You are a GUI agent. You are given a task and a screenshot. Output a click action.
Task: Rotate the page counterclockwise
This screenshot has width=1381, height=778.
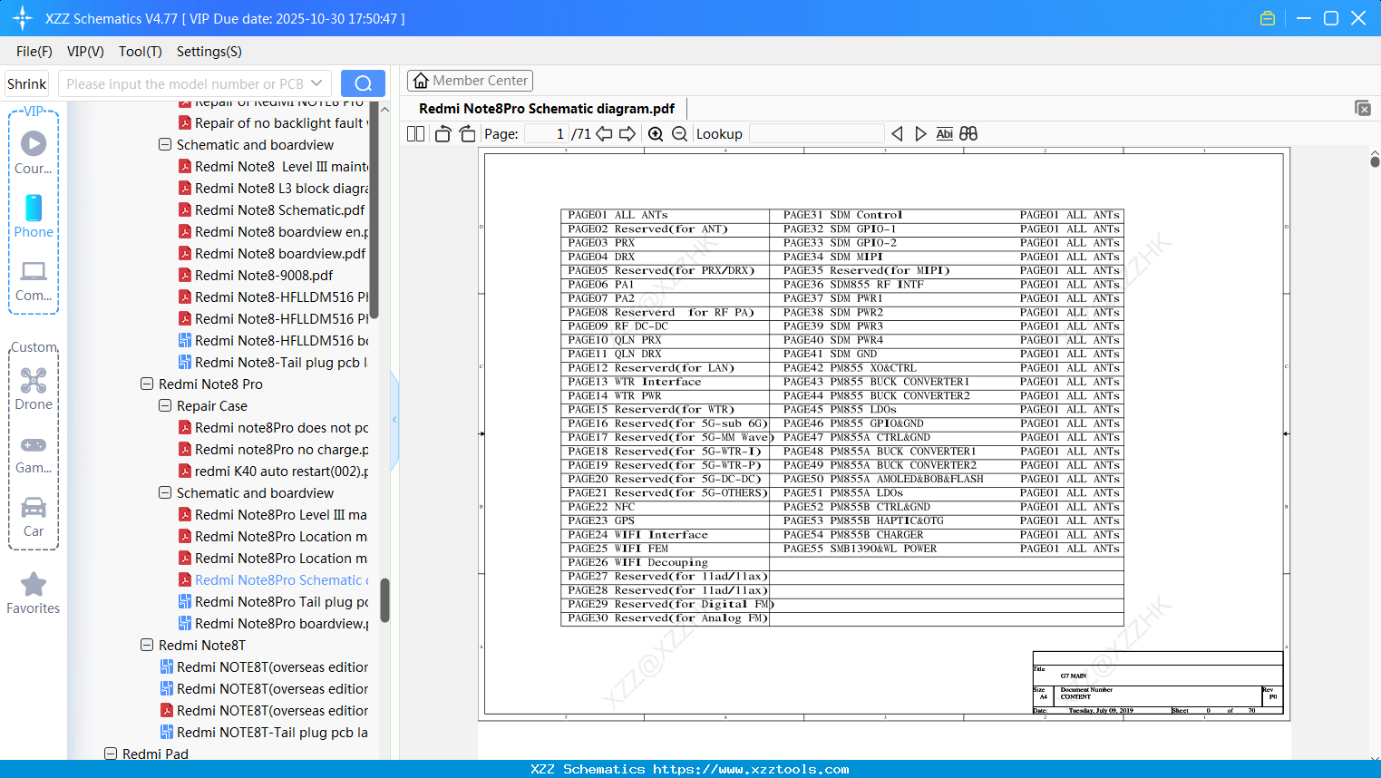click(443, 134)
